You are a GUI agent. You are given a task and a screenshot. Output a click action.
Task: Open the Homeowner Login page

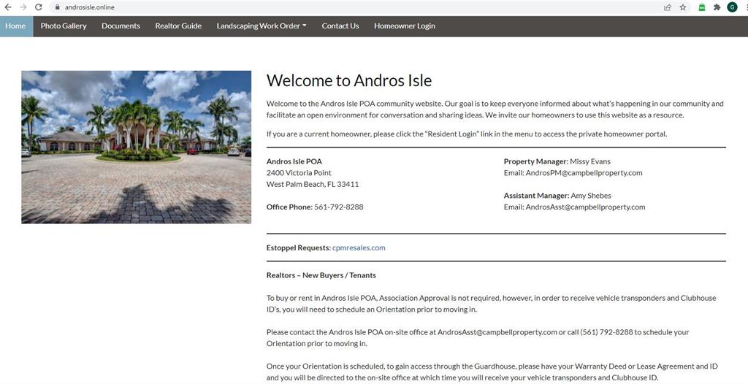[x=404, y=26]
